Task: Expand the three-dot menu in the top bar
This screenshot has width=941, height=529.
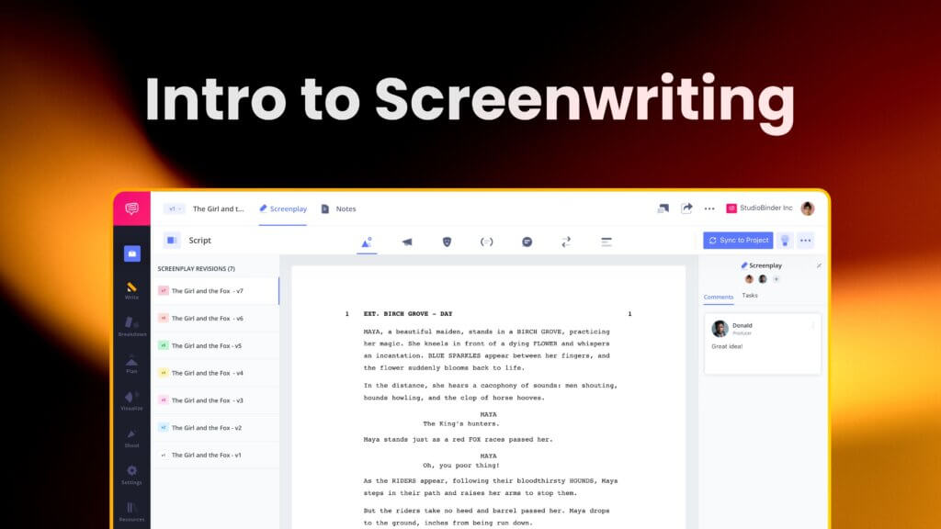Action: click(709, 208)
